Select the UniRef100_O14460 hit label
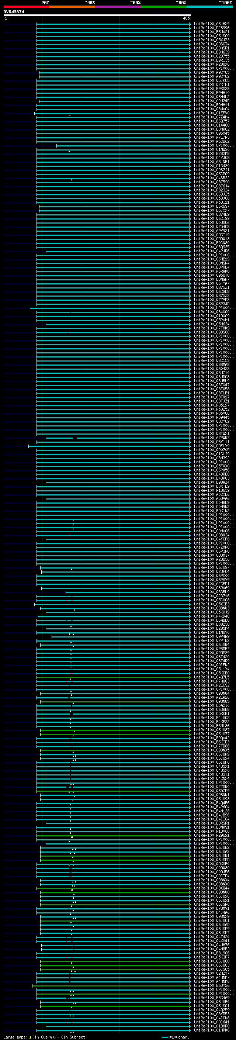Image resolution: width=236 pixels, height=1040 pixels. [x=211, y=125]
